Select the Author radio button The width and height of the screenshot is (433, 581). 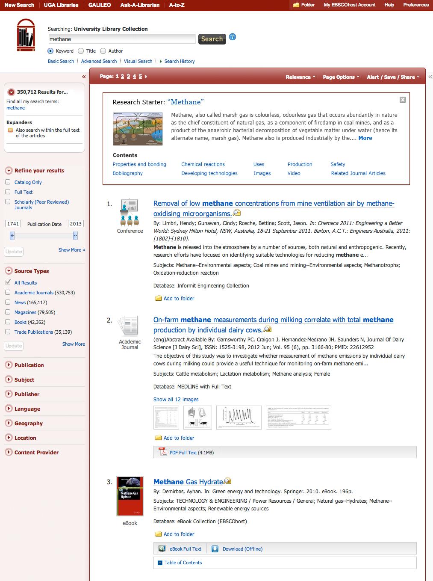pyautogui.click(x=103, y=51)
